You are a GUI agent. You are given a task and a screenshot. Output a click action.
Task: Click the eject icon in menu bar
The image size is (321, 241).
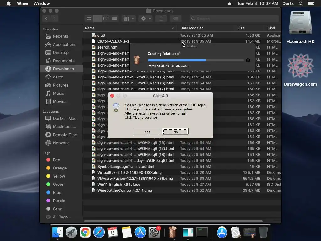point(229,3)
